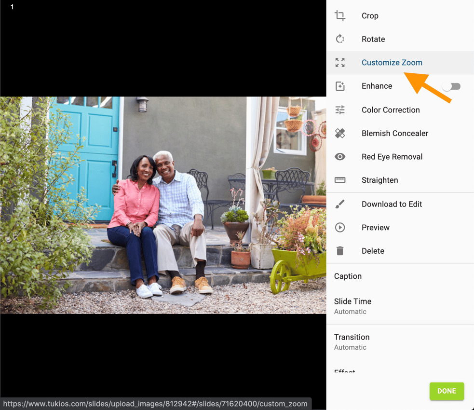Select the Customize Zoom expand icon
The width and height of the screenshot is (474, 410).
340,63
